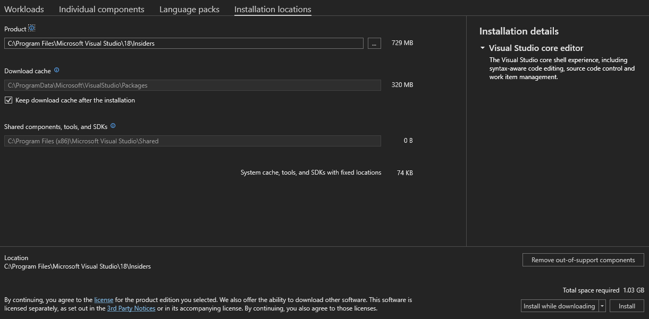Click the Install button
Image resolution: width=649 pixels, height=319 pixels.
627,306
